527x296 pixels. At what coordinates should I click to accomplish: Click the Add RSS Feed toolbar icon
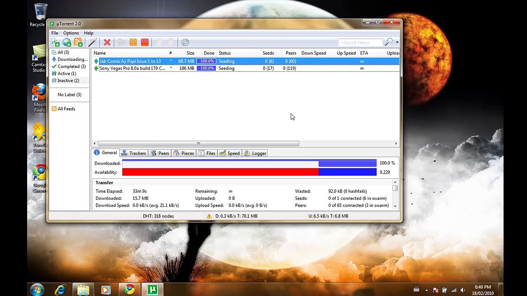pyautogui.click(x=78, y=42)
